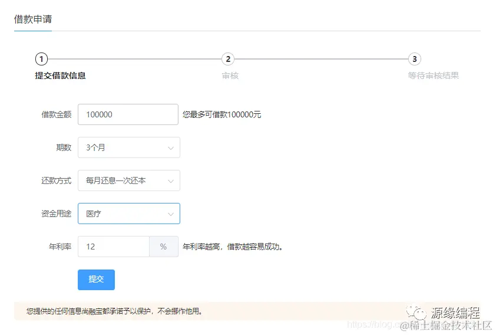Click the 还款方式 field label
The image size is (496, 335).
click(x=57, y=181)
